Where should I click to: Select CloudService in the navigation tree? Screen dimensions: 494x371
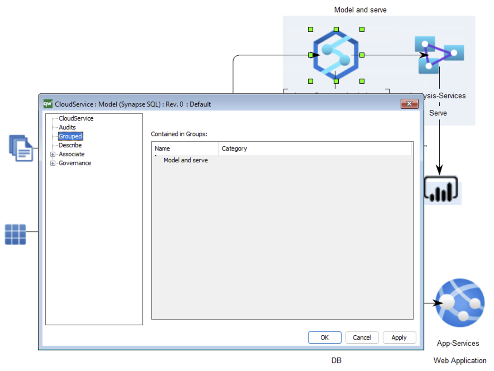click(76, 118)
